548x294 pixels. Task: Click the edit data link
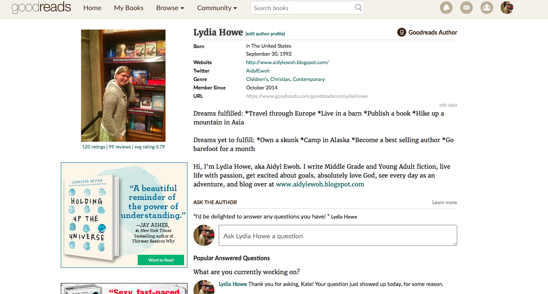pyautogui.click(x=448, y=105)
